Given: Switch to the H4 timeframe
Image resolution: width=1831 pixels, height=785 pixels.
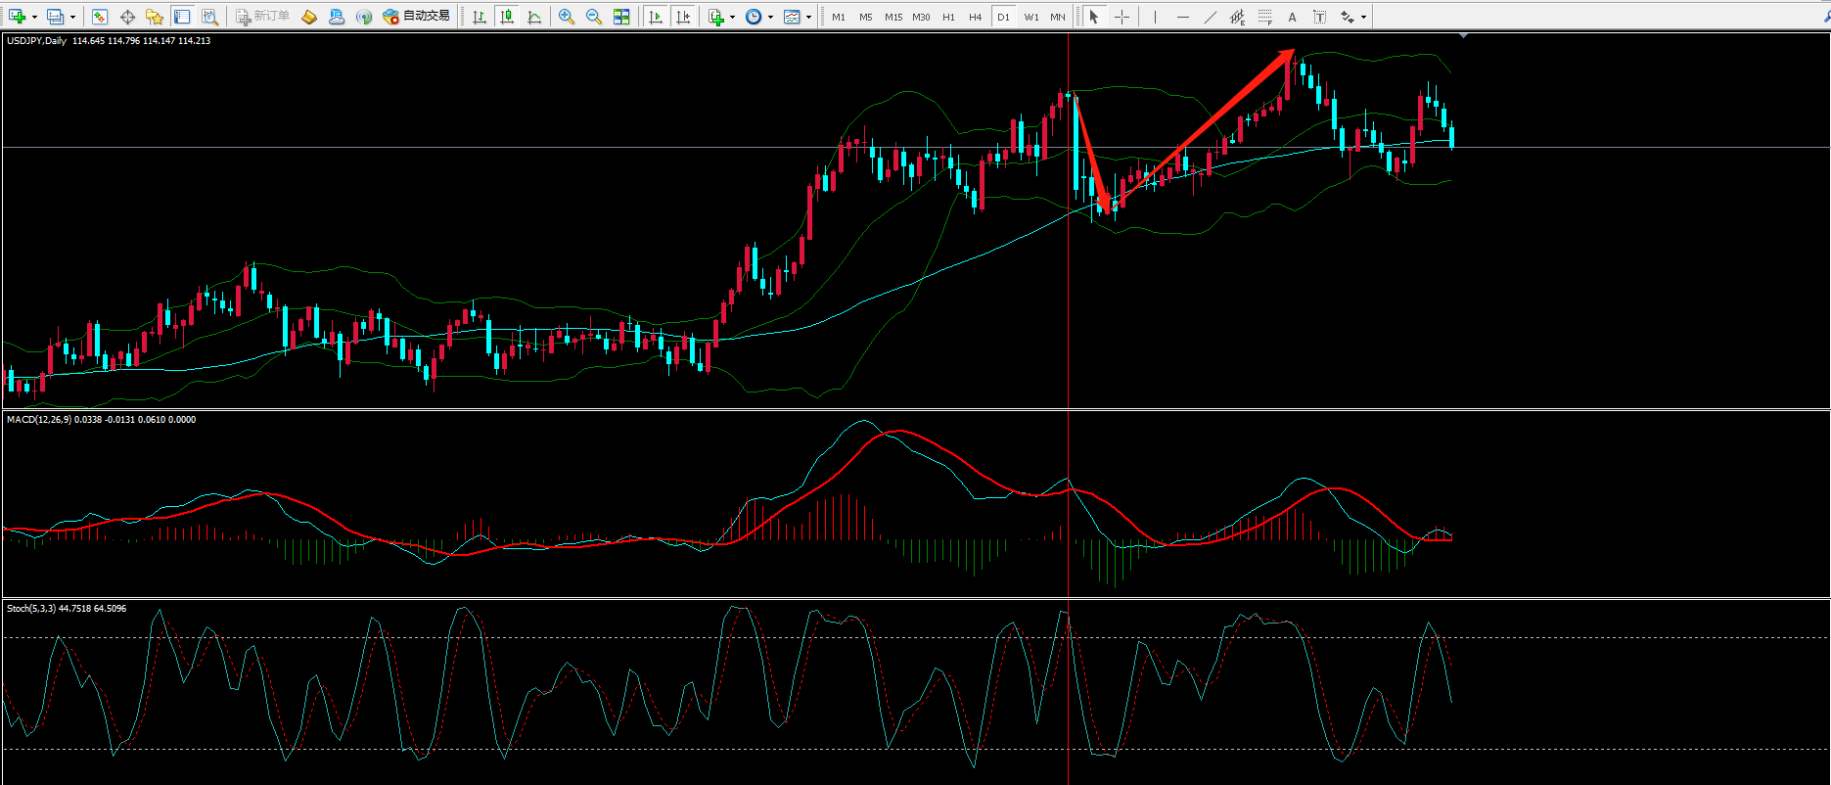Looking at the screenshot, I should 975,17.
